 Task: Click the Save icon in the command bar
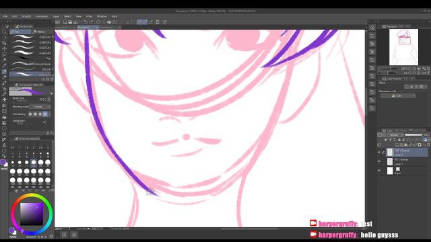[75, 22]
